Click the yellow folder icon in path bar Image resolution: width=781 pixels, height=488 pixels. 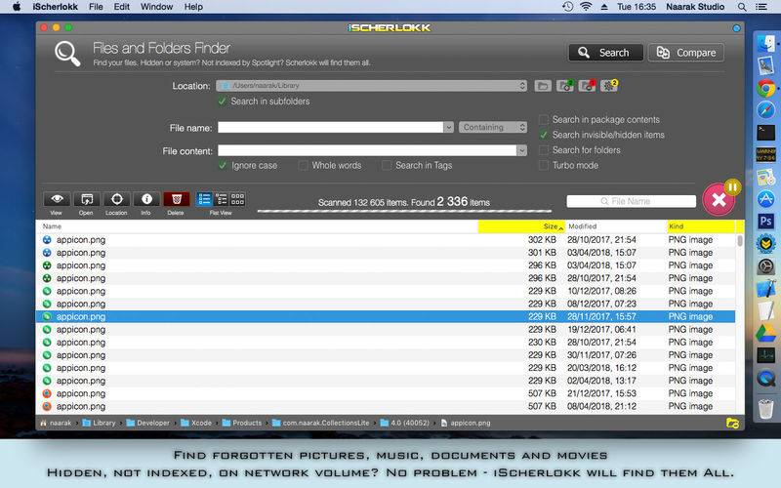pos(732,424)
